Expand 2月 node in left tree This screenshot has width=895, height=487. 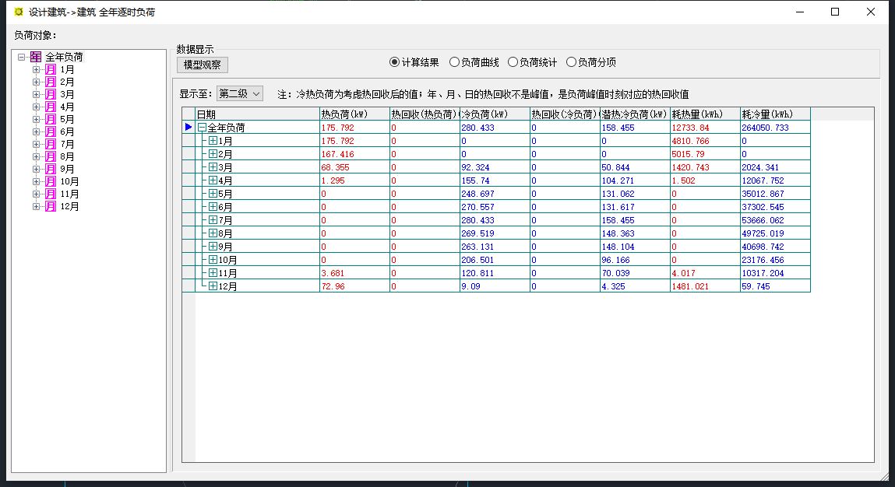coord(36,82)
